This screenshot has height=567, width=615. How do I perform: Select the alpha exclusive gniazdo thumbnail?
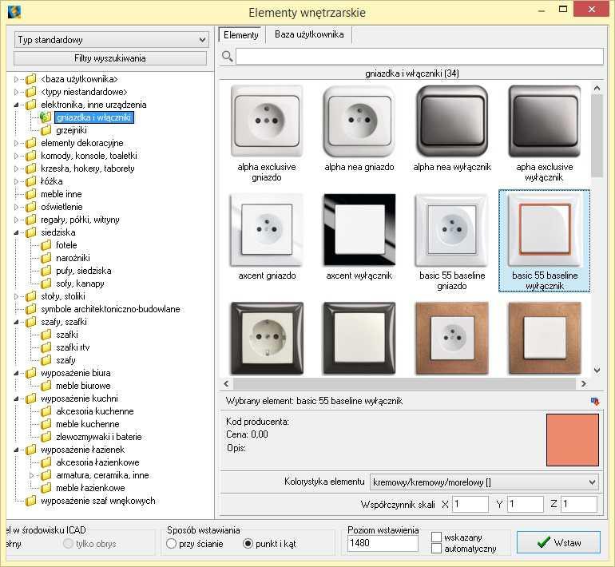[x=267, y=121]
